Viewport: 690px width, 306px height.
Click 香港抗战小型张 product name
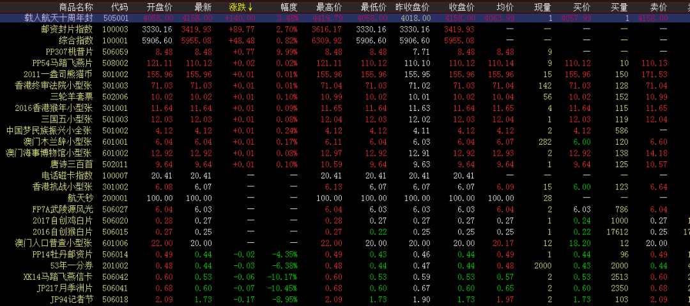click(63, 187)
